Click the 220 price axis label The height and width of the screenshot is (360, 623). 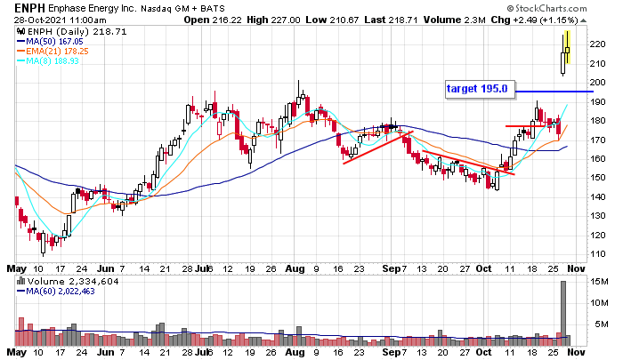pyautogui.click(x=597, y=44)
